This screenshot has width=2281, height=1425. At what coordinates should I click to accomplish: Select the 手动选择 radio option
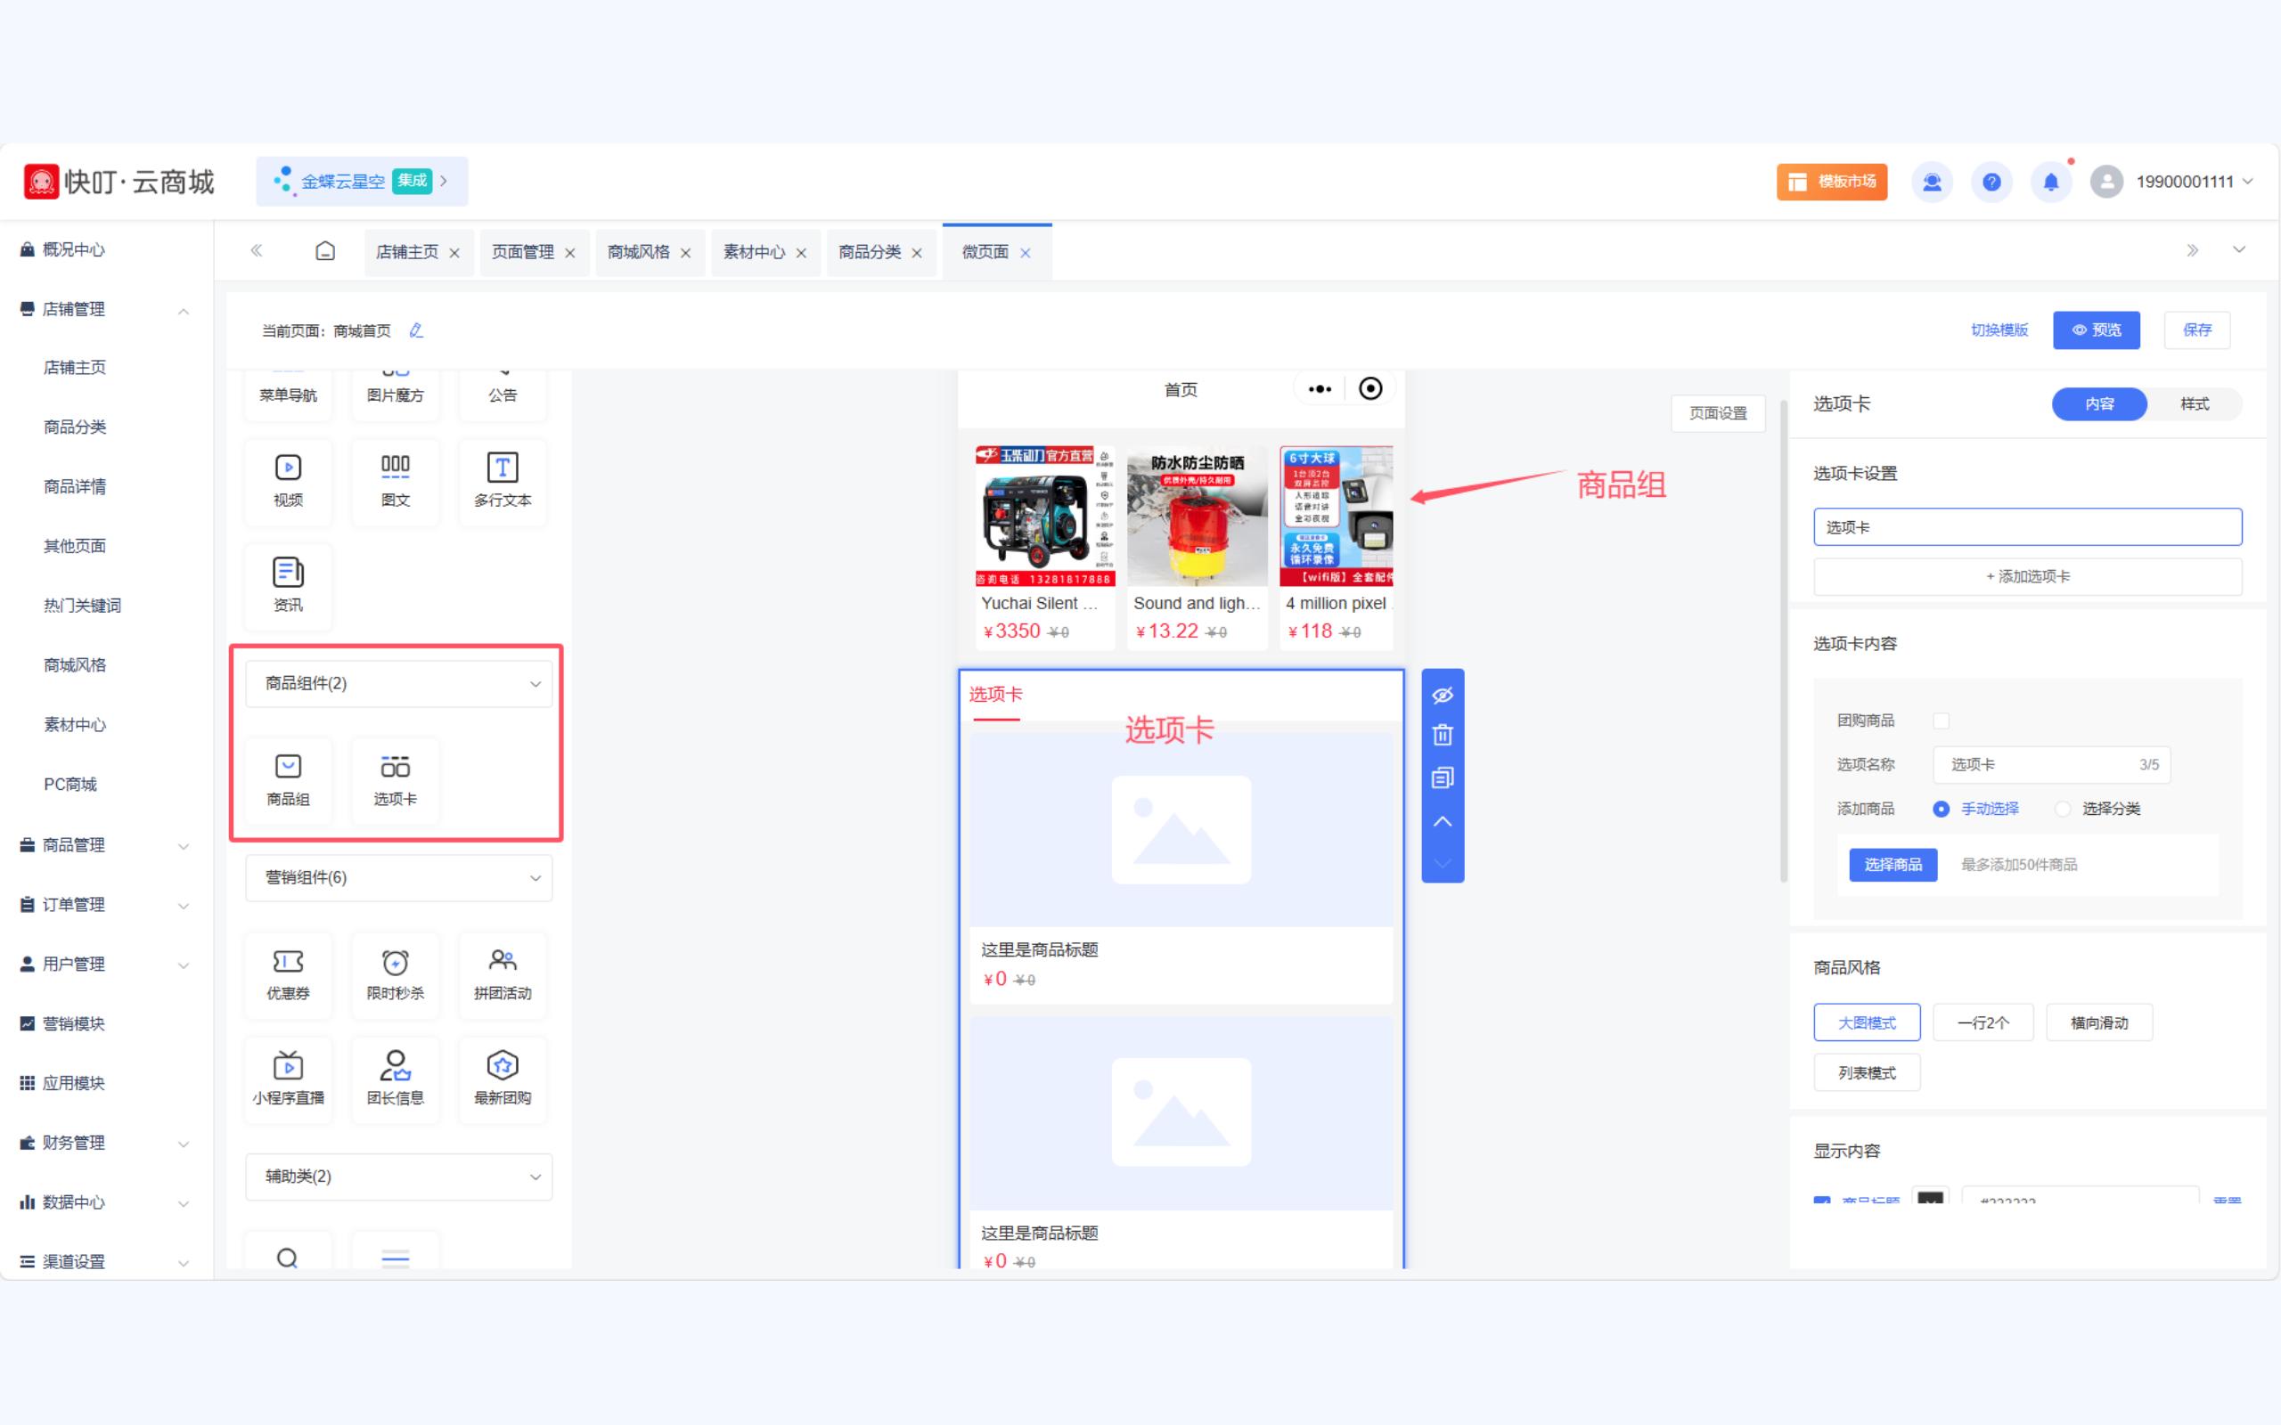tap(1941, 809)
